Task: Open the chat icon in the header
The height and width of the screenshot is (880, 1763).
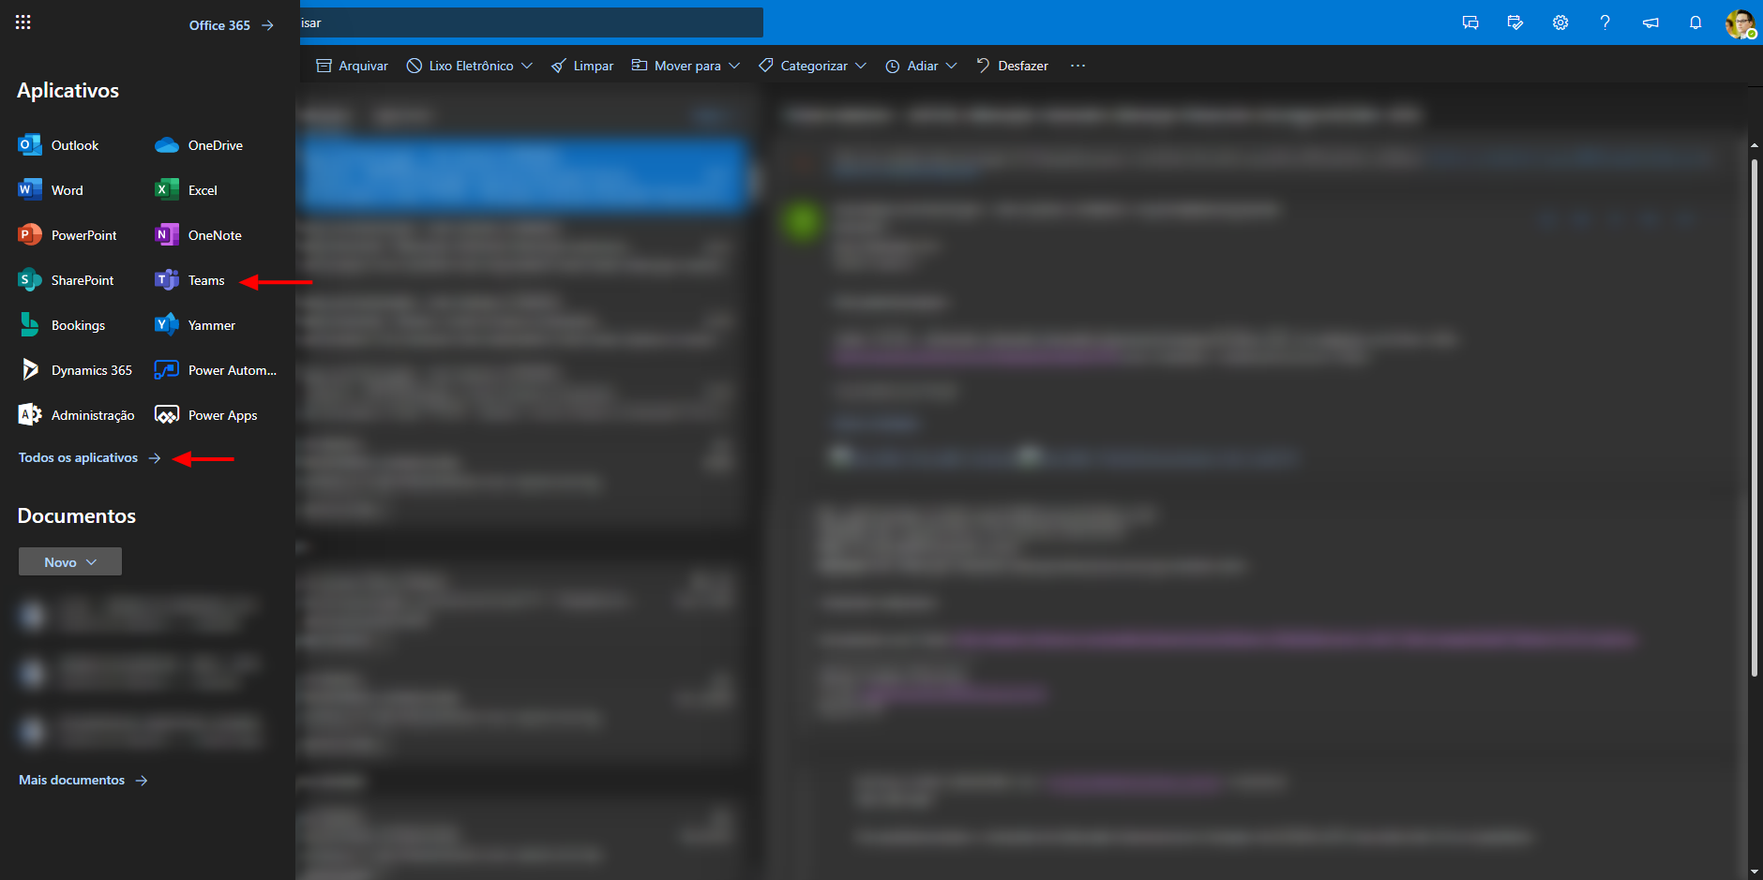Action: tap(1470, 22)
